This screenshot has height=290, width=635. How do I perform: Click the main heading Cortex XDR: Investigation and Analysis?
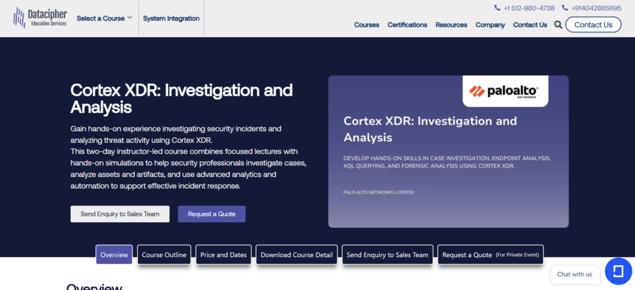click(x=182, y=99)
